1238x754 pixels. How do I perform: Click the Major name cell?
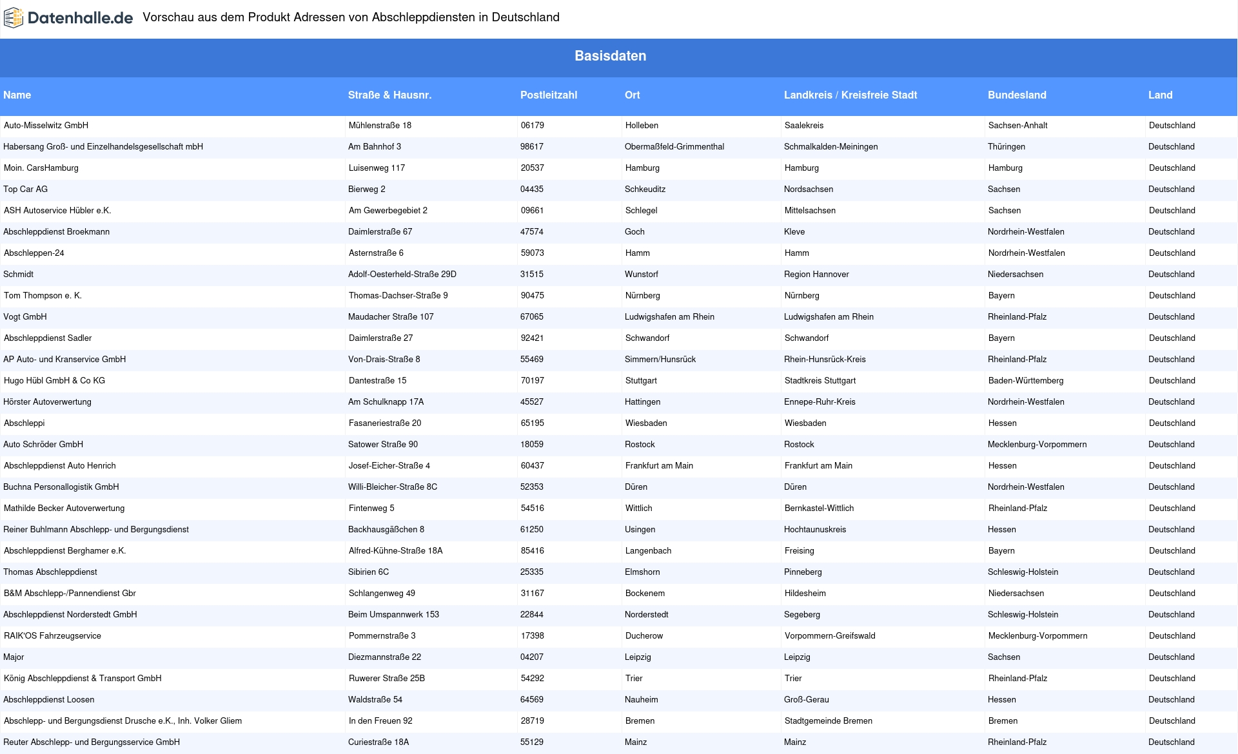[14, 657]
